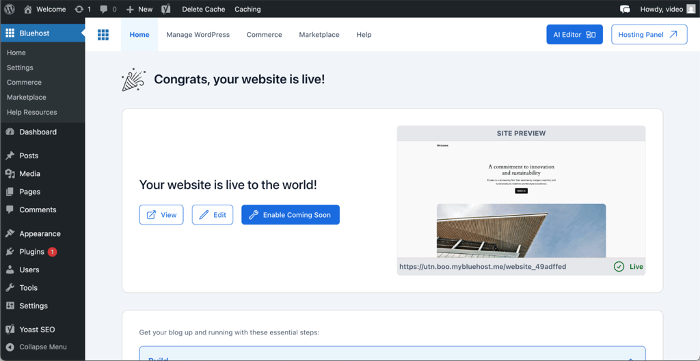The height and width of the screenshot is (361, 700).
Task: Click the Bluehost grid logo in top nav
Action: (103, 35)
